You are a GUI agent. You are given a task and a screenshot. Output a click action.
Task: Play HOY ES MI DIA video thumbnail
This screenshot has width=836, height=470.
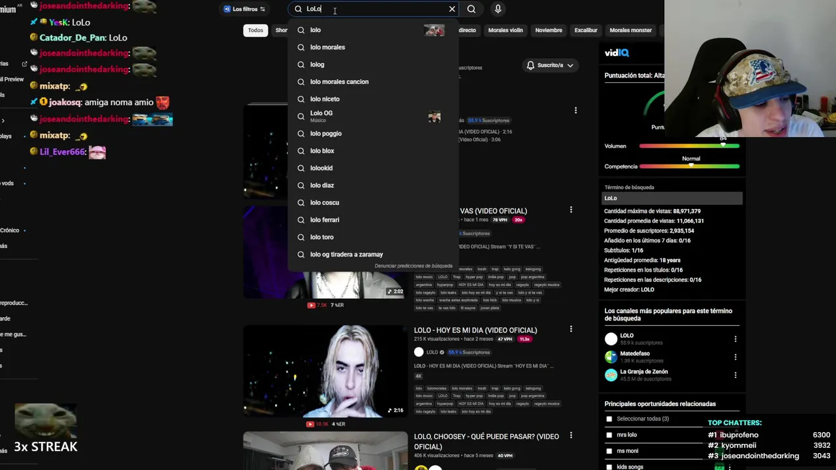coord(325,371)
